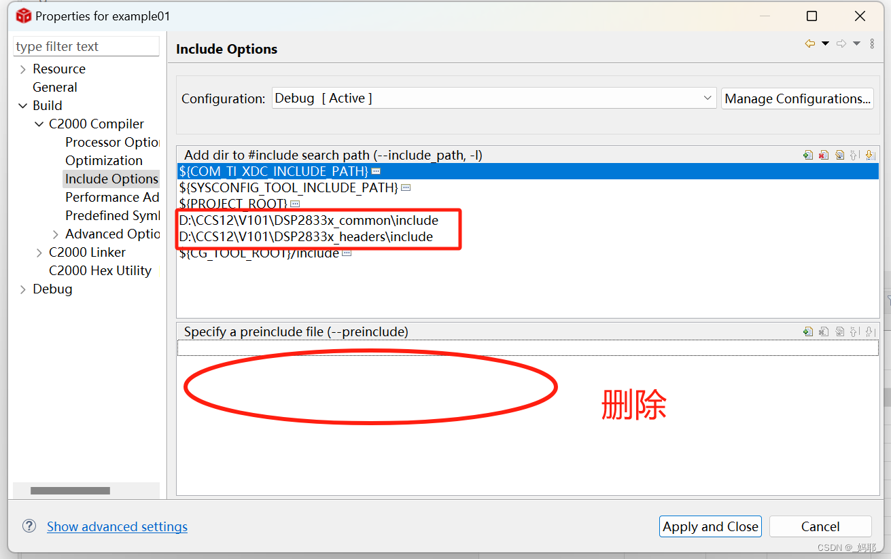Delete the selected include path entry
891x559 pixels.
coord(824,155)
